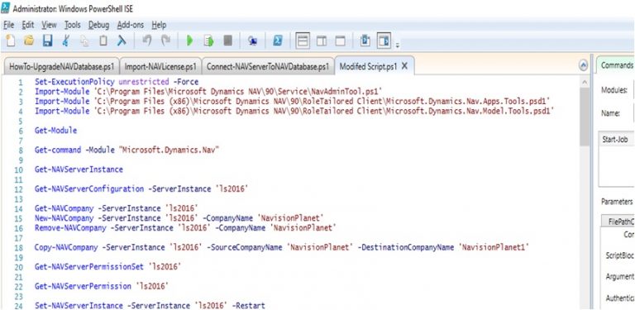The width and height of the screenshot is (635, 310).
Task: Open toolbar overflow options arrow
Action: click(397, 45)
